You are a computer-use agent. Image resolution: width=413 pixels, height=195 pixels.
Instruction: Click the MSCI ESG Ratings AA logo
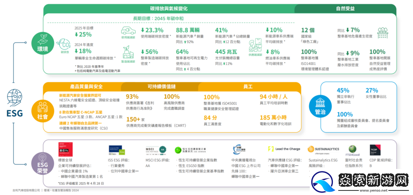pyautogui.click(x=156, y=150)
